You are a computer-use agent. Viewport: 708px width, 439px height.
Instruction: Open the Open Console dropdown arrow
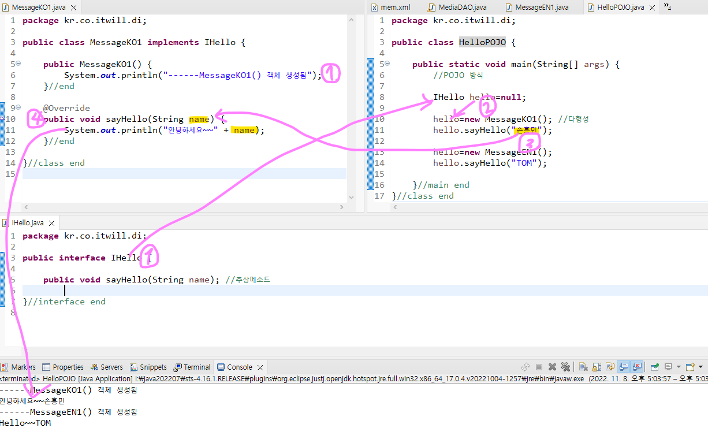coord(700,367)
